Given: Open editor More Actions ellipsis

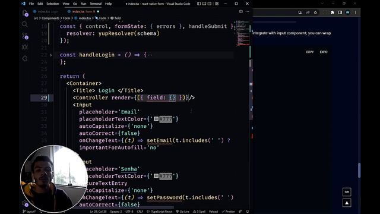Looking at the screenshot, I should pos(247,11).
